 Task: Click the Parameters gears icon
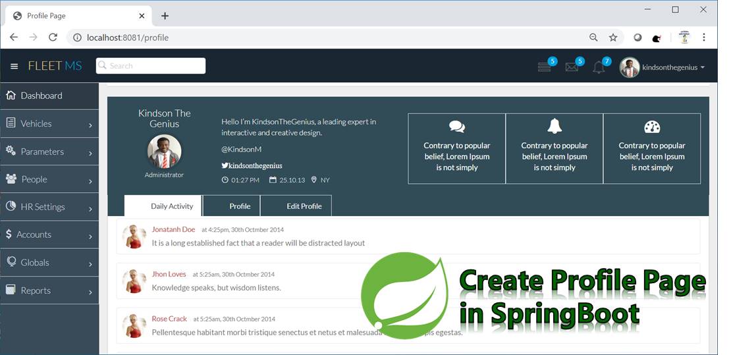pos(11,151)
